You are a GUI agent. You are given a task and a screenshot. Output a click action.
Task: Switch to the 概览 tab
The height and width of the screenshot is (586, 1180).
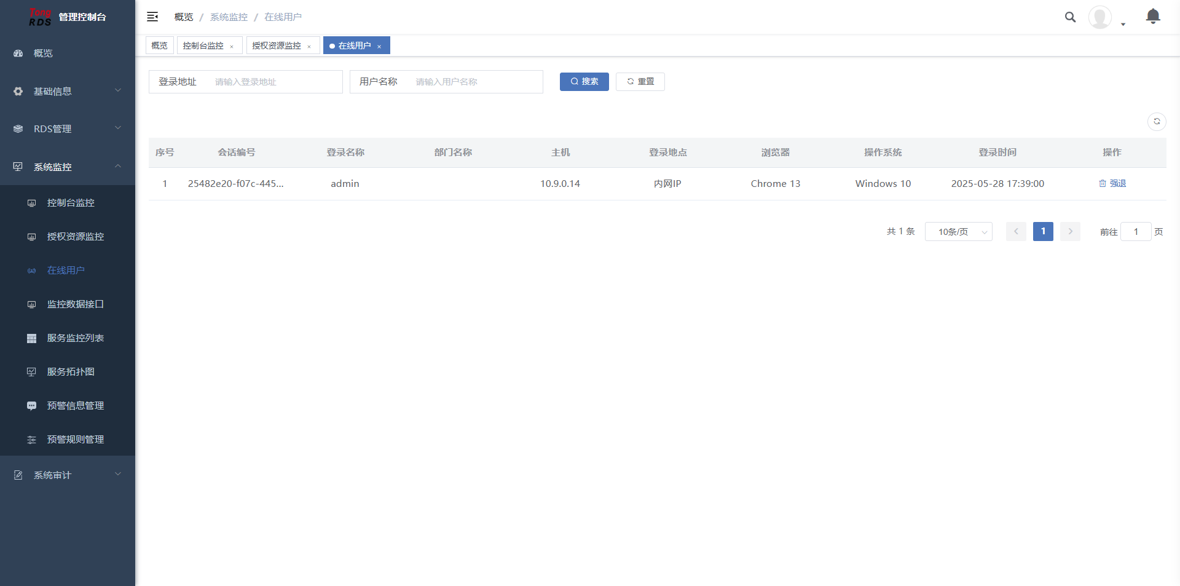(x=160, y=46)
